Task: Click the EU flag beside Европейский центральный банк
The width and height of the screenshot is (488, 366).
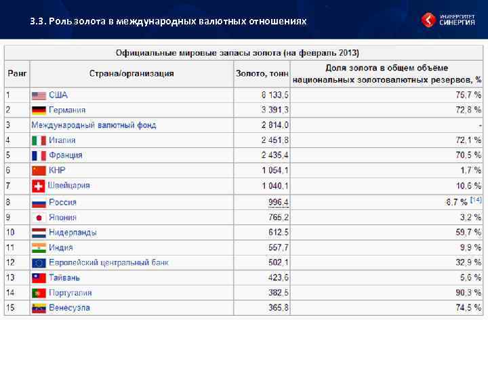Action: coord(39,263)
